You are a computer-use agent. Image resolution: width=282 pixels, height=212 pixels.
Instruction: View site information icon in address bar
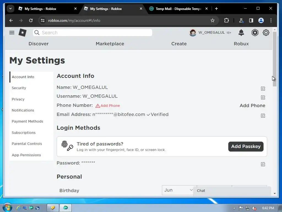pyautogui.click(x=43, y=20)
